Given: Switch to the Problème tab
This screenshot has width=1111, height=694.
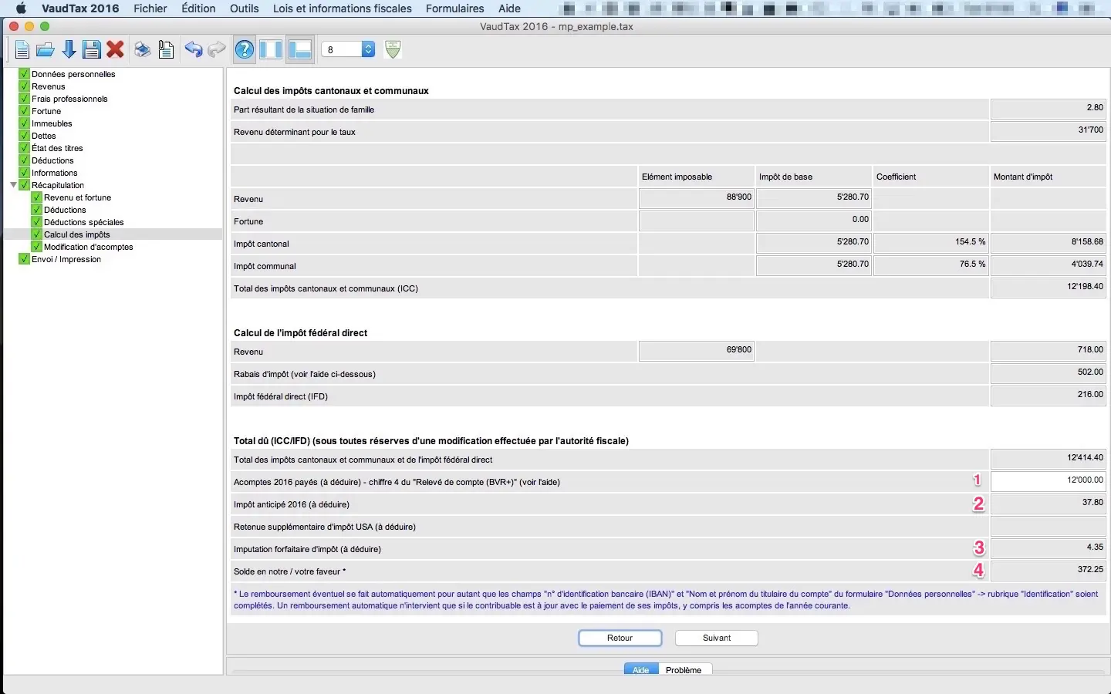Looking at the screenshot, I should pos(684,669).
